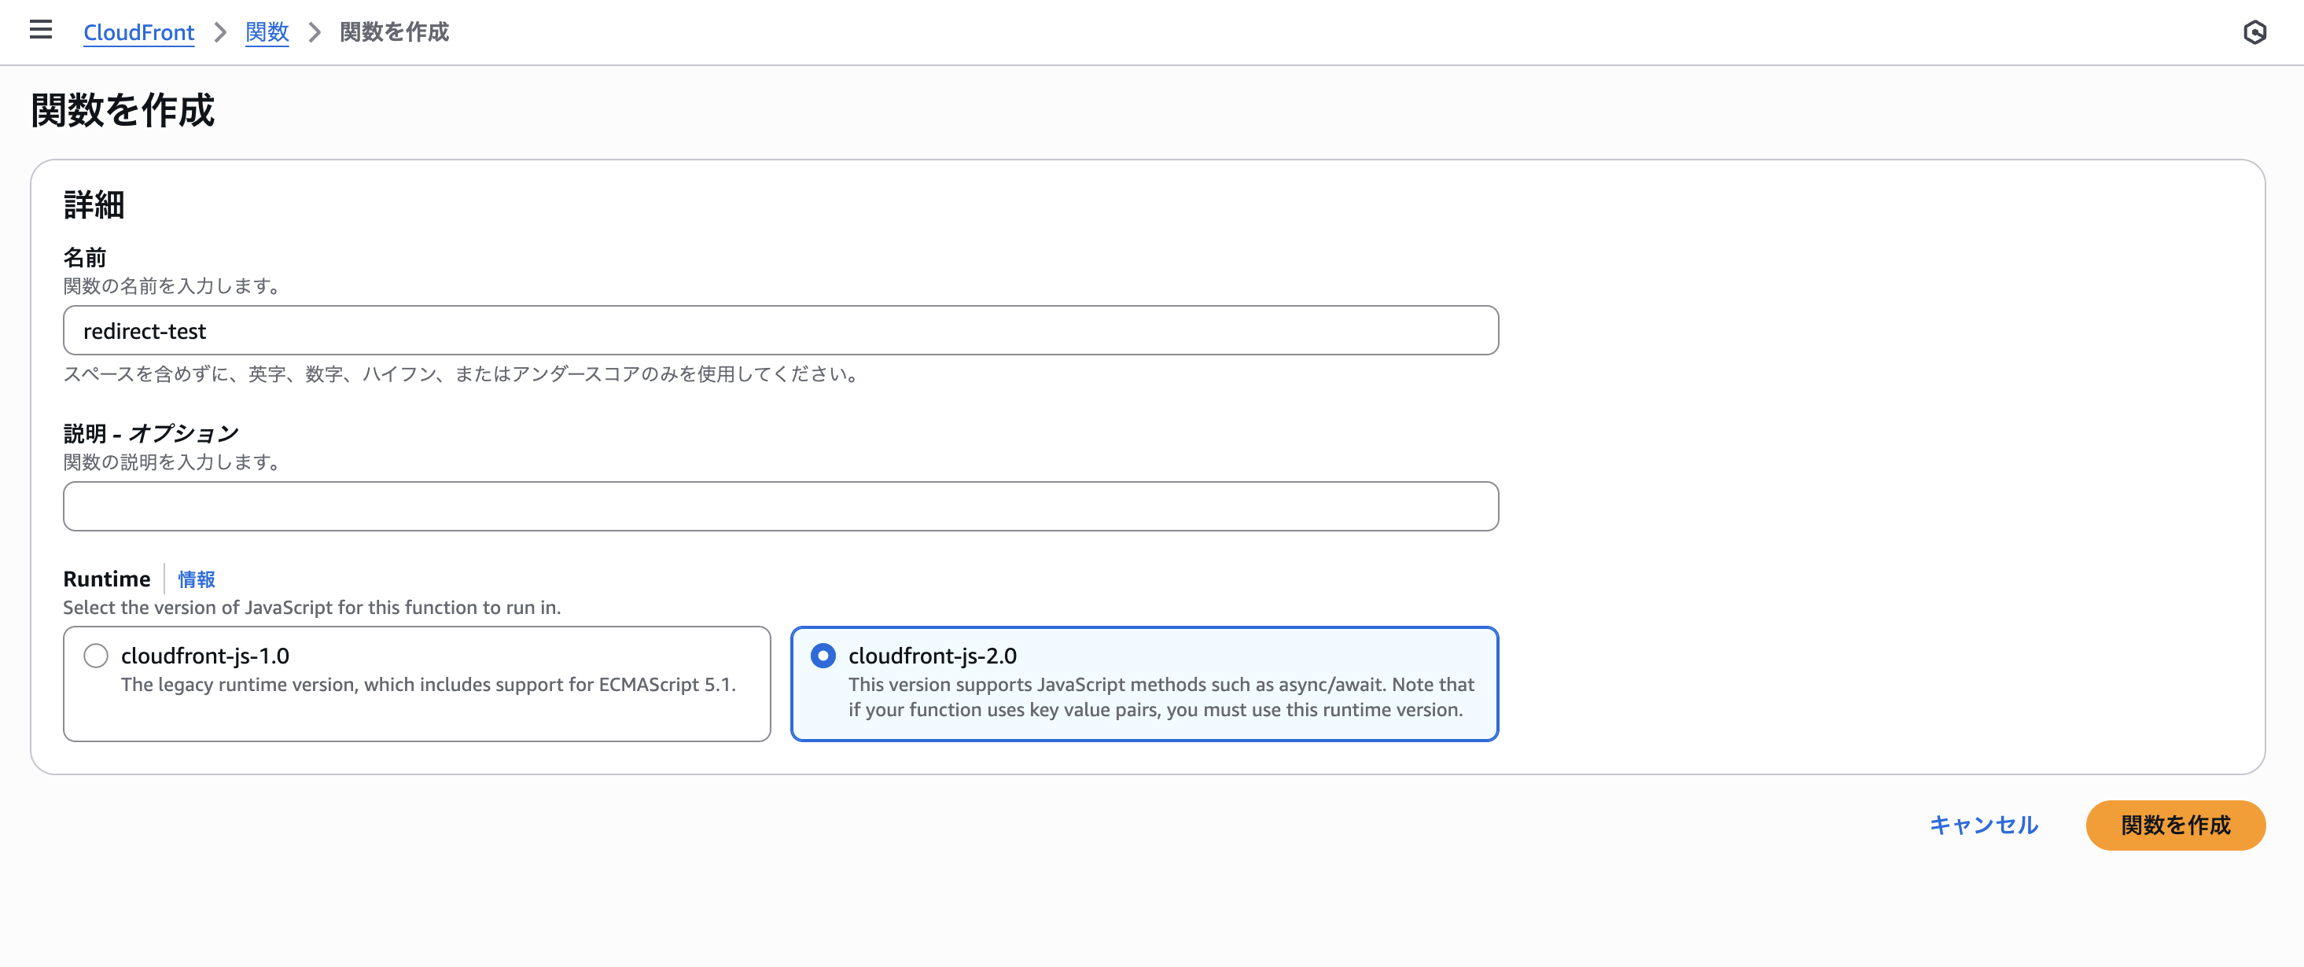Viewport: 2304px width, 967px height.
Task: Open the hamburger navigation menu
Action: [40, 31]
